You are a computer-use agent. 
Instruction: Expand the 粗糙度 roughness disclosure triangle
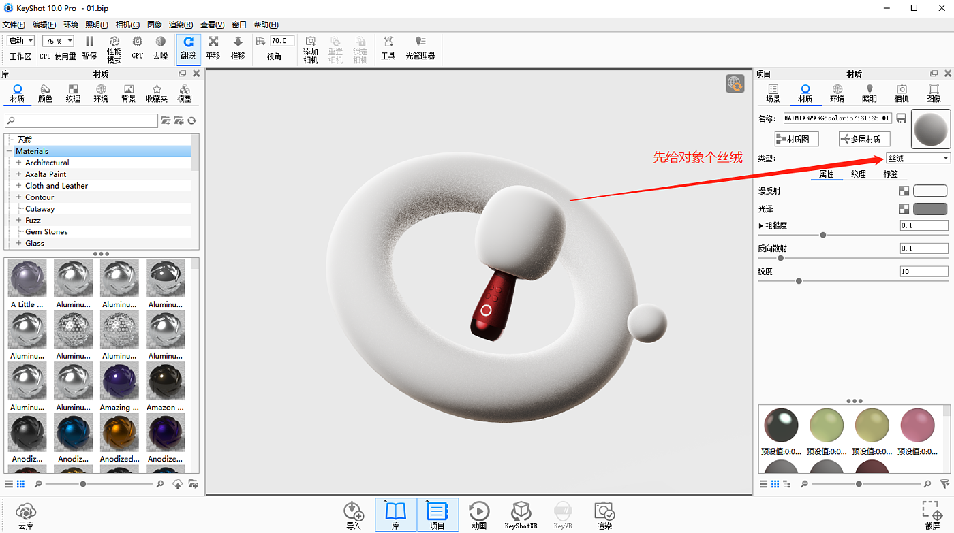tap(761, 225)
